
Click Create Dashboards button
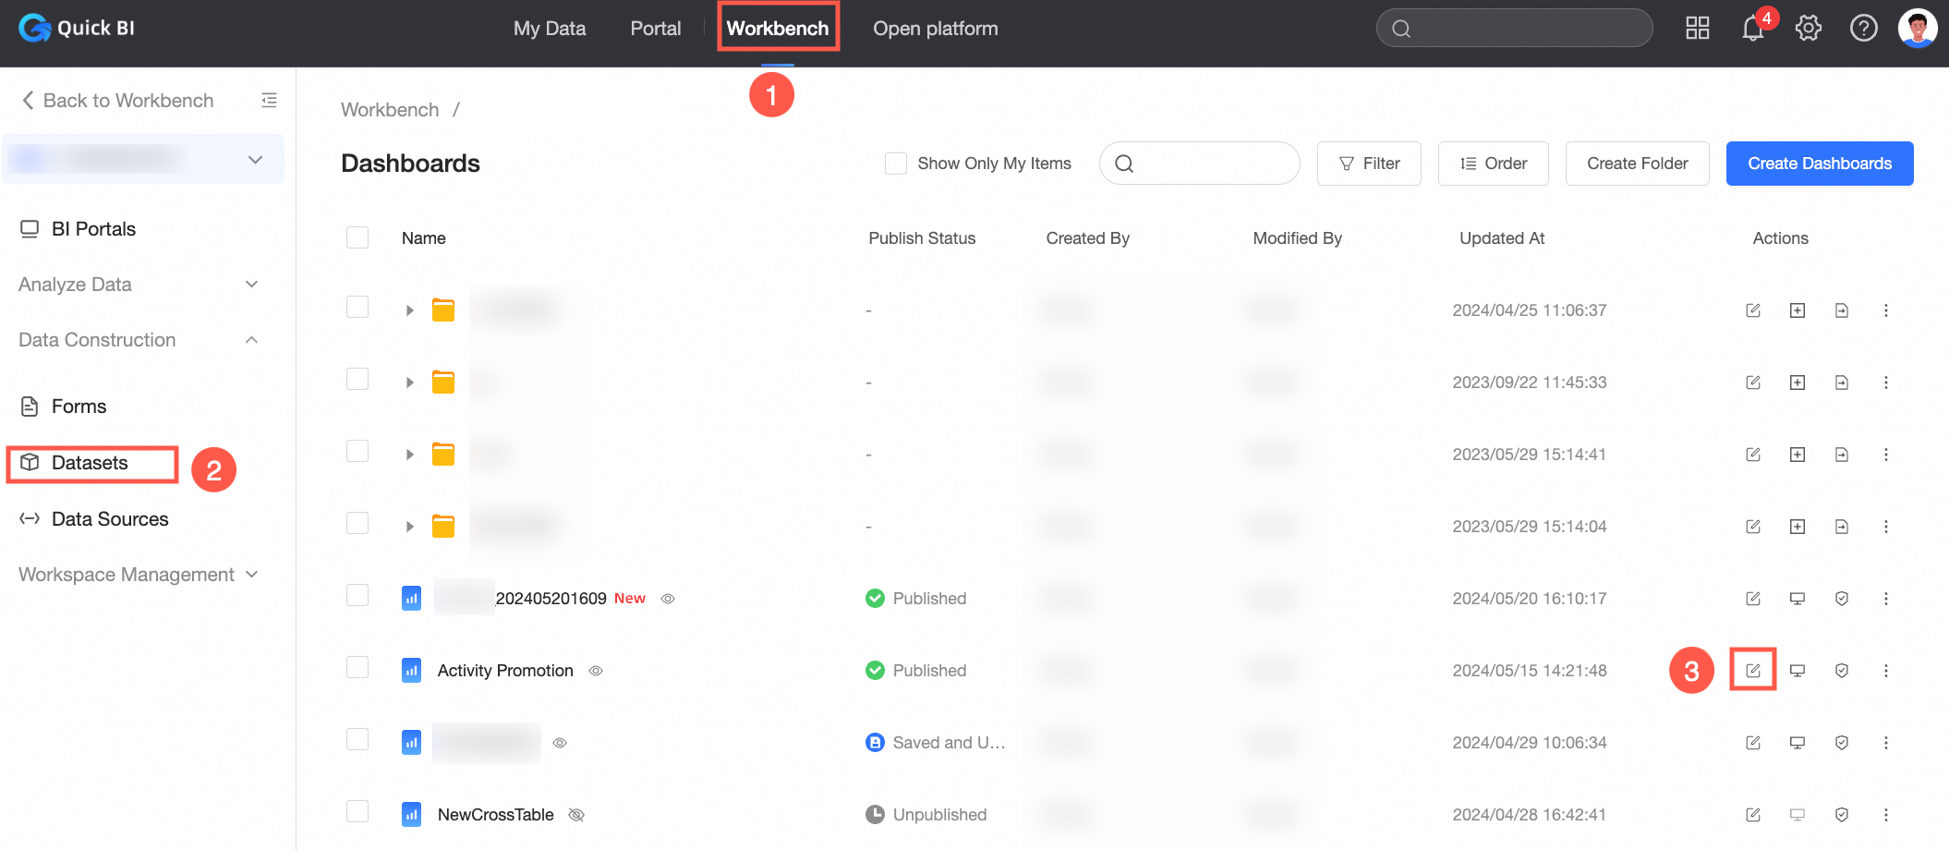pyautogui.click(x=1820, y=164)
